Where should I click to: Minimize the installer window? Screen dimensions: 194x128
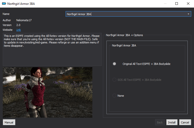[x=165, y=4]
